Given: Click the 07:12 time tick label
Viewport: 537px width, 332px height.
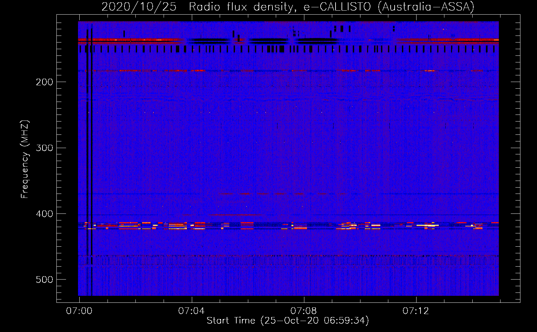Looking at the screenshot, I should tap(416, 311).
